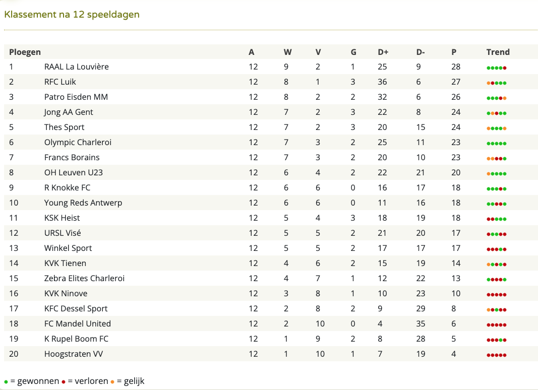The height and width of the screenshot is (390, 538).
Task: Click the trend indicator for RFC Luik
Action: [497, 83]
